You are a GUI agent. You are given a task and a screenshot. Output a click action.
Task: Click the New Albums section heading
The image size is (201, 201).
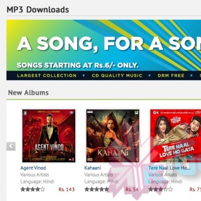click(28, 93)
